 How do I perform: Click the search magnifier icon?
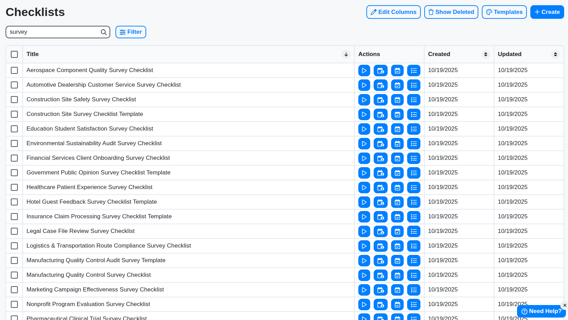tap(104, 32)
